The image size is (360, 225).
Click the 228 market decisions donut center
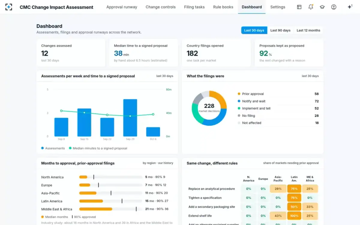point(209,107)
